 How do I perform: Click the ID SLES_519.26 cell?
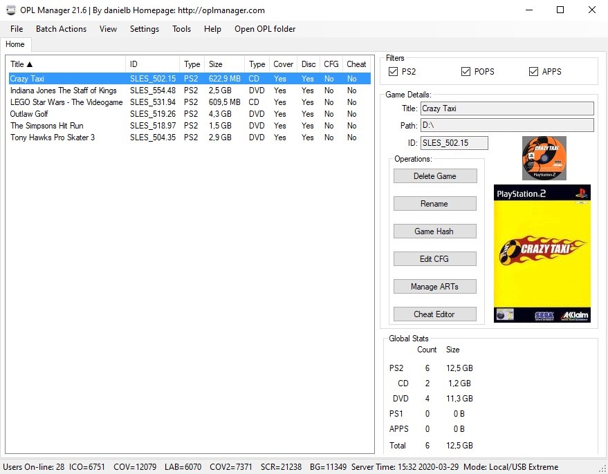153,114
